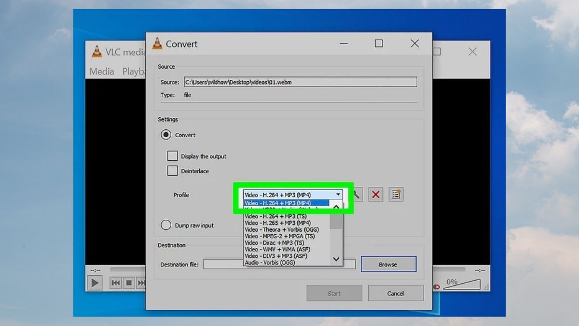Minimize the Convert dialog
The height and width of the screenshot is (326, 579).
[x=344, y=43]
